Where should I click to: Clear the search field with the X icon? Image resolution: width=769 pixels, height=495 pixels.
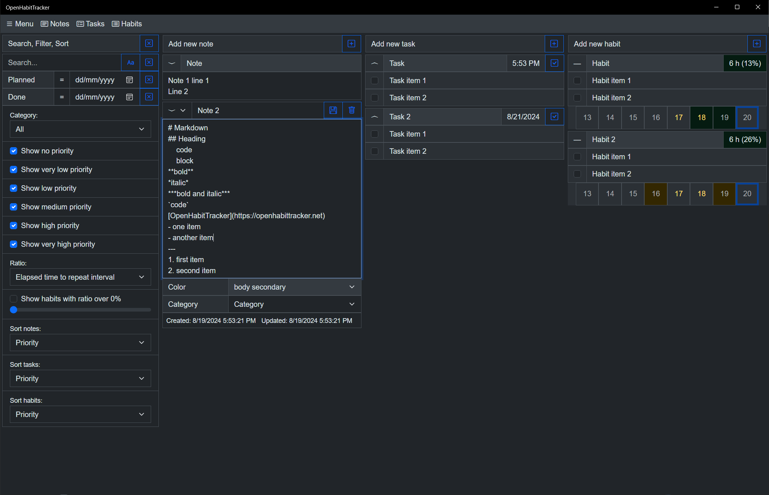point(149,62)
